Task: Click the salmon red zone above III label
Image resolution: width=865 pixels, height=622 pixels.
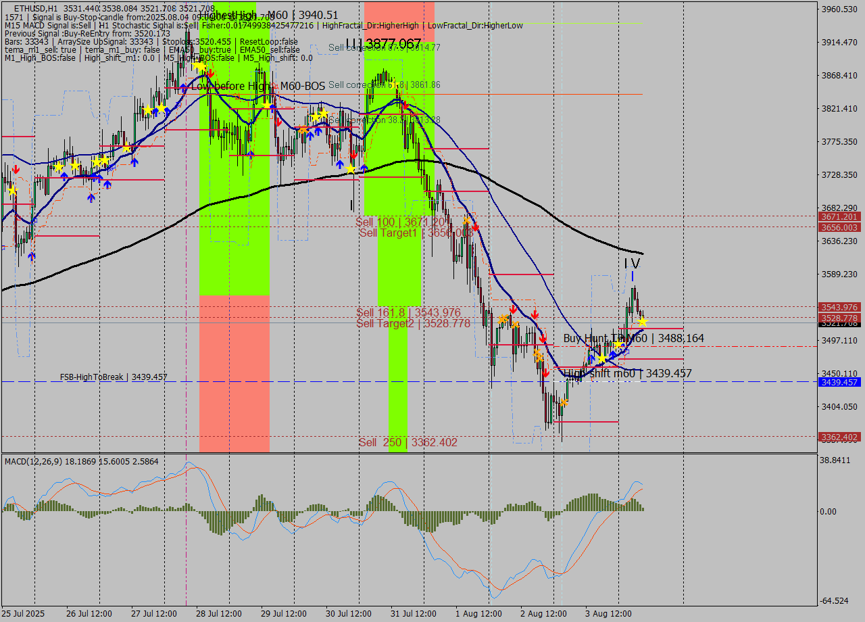Action: pos(399,22)
